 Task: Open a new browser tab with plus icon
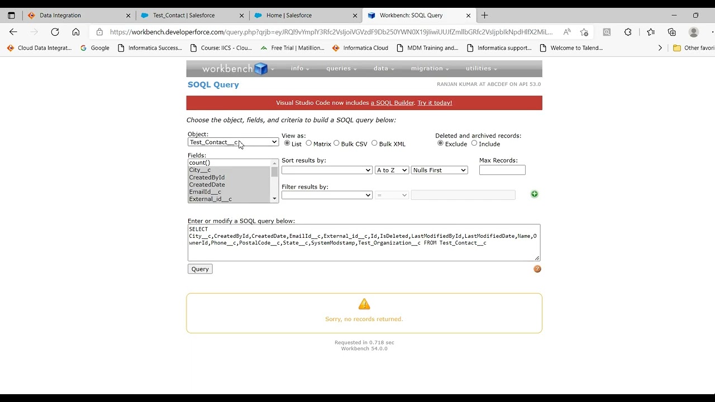(x=484, y=15)
